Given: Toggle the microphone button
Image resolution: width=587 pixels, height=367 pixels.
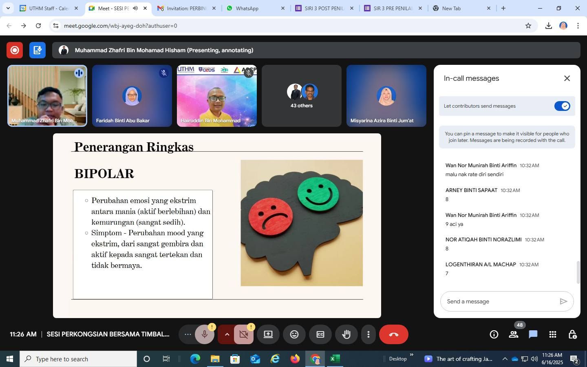Looking at the screenshot, I should 205,335.
